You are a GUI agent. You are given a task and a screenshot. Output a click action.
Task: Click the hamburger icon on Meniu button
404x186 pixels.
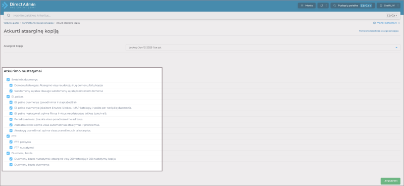[x=302, y=6]
